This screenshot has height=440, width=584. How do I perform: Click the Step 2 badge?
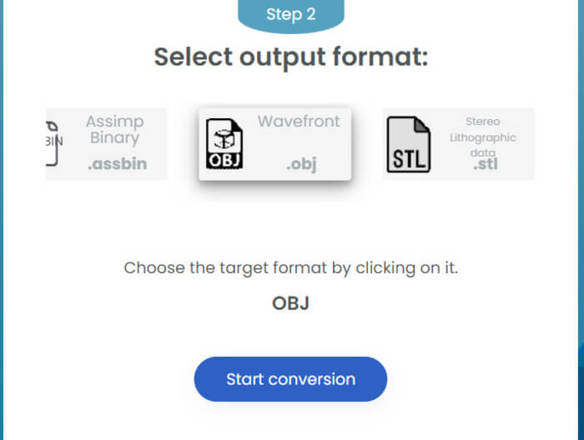click(x=291, y=15)
